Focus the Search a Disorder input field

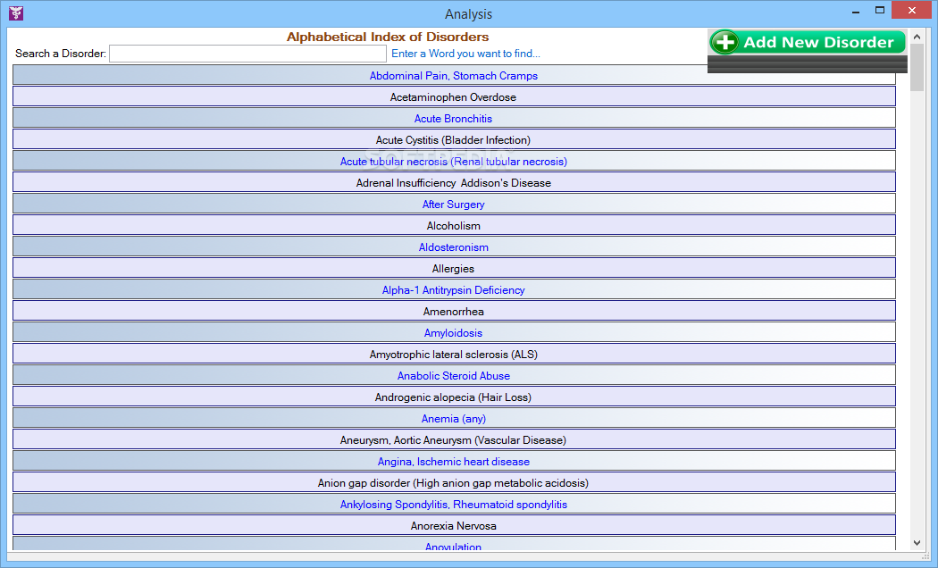coord(247,54)
